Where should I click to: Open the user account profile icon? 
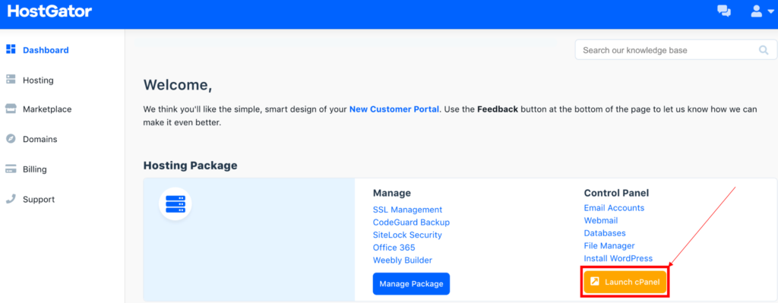(756, 11)
